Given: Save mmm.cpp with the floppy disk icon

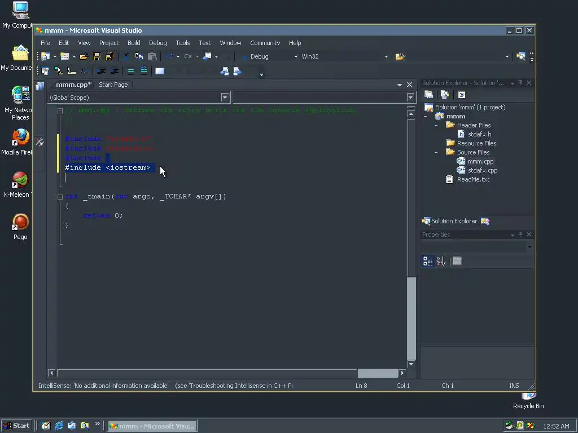Looking at the screenshot, I should click(97, 56).
